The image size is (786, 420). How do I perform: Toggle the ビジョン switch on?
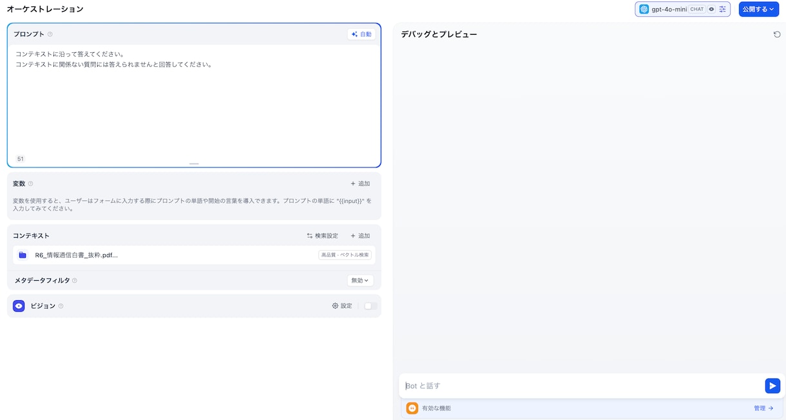[x=370, y=306]
